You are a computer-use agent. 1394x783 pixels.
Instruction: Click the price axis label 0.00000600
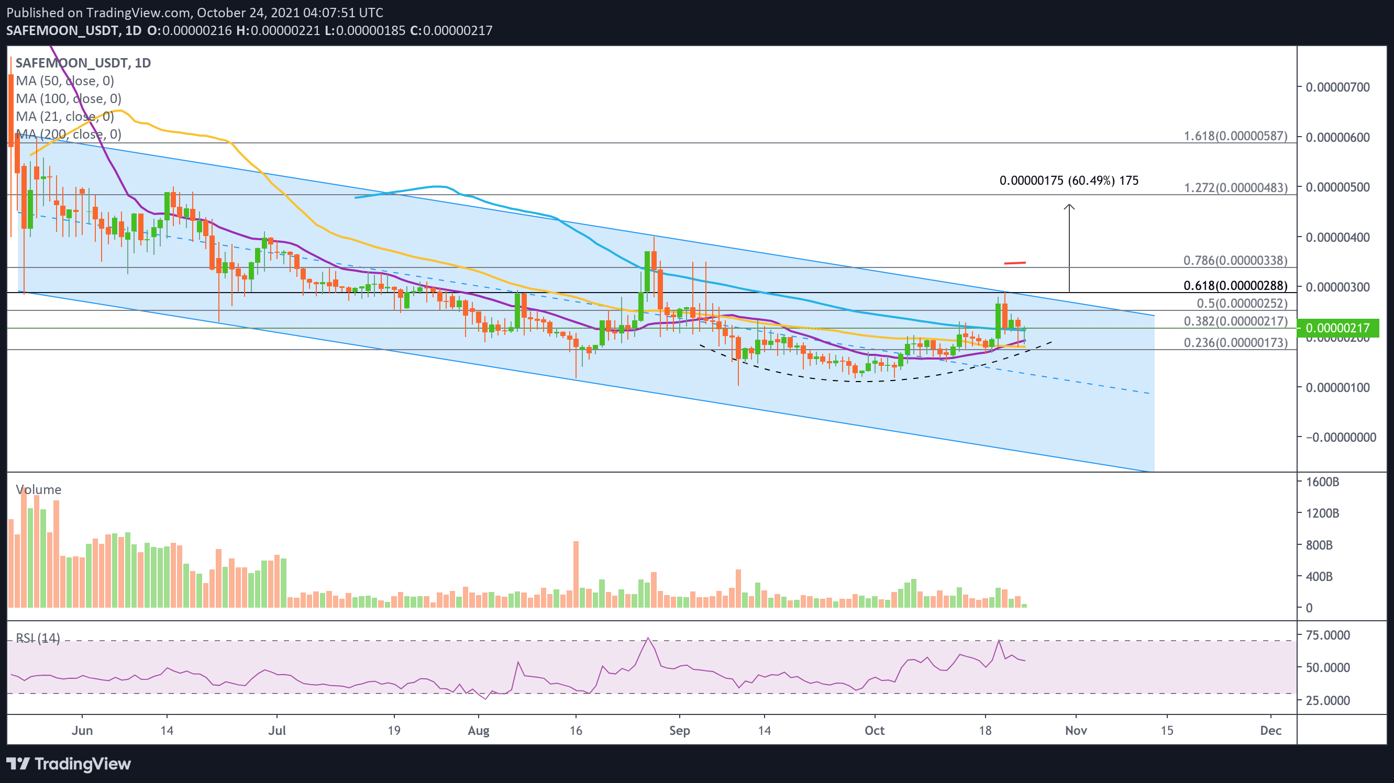1338,137
